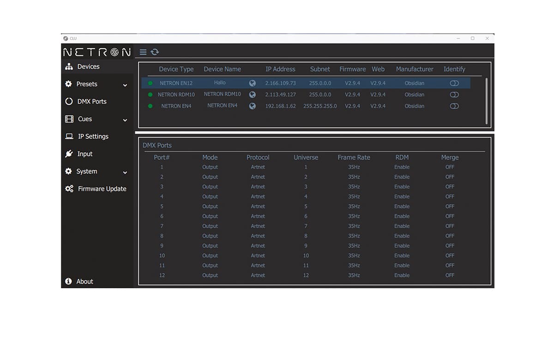Viewport: 554px width, 346px height.
Task: Click Merge 'OFF' for port 12
Action: [450, 275]
